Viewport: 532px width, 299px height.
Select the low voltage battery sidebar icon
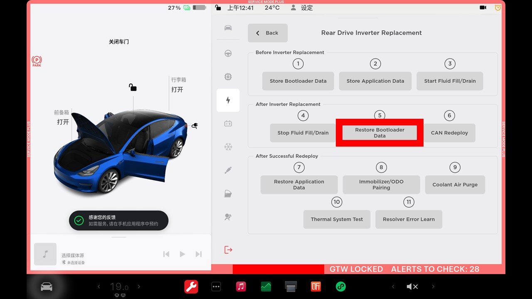pyautogui.click(x=228, y=123)
